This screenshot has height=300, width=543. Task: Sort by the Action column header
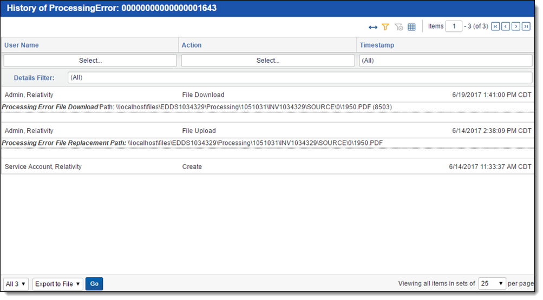(x=192, y=45)
